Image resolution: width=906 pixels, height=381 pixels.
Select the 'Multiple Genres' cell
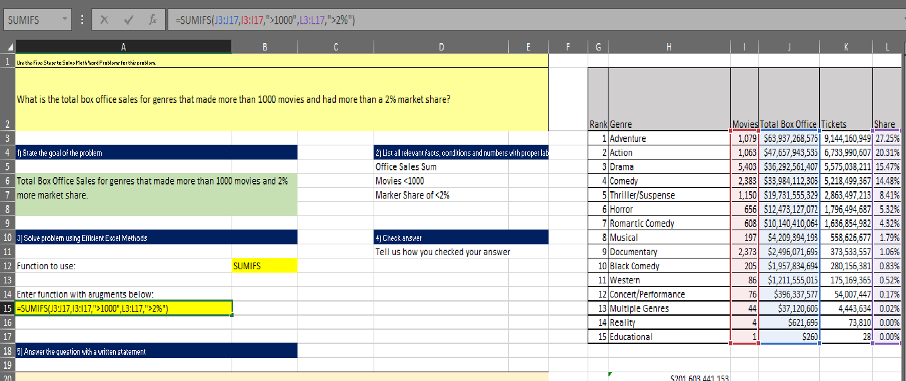(x=669, y=308)
